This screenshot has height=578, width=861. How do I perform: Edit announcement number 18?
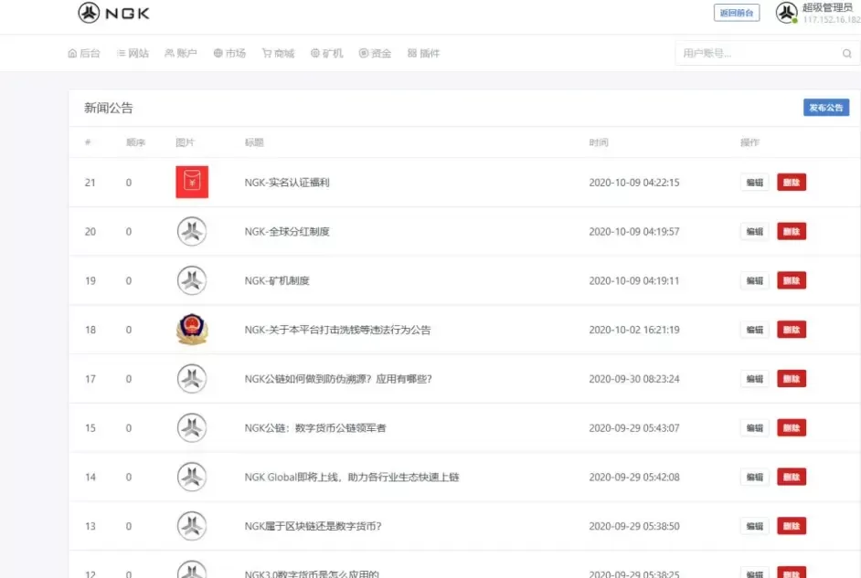pos(754,330)
